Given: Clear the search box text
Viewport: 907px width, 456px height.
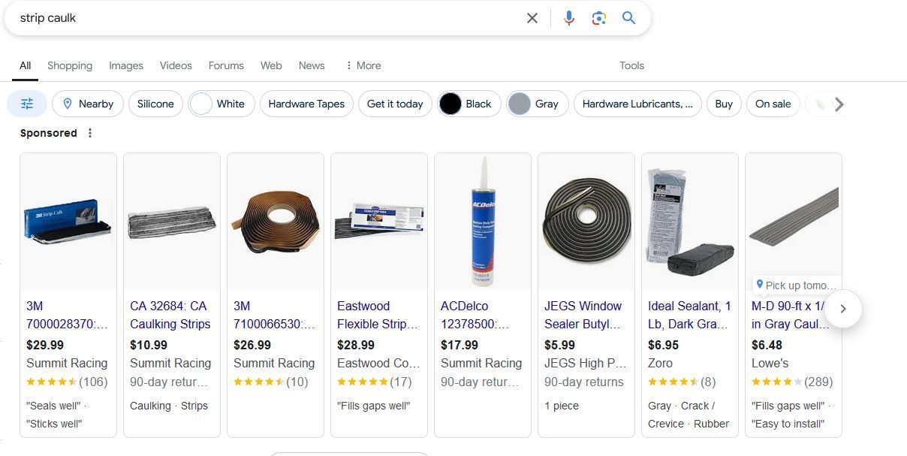Looking at the screenshot, I should pos(532,18).
